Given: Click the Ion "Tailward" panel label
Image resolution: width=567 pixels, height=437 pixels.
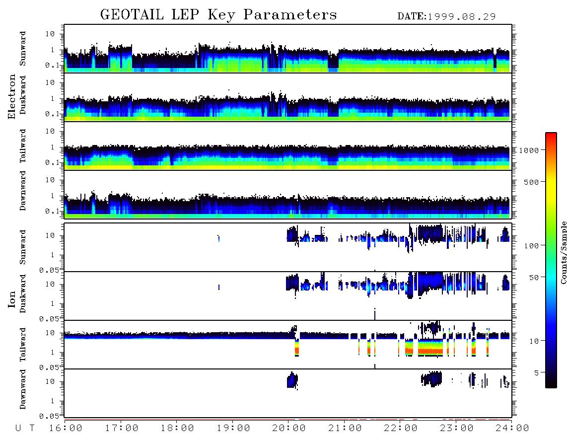Looking at the screenshot, I should pos(23,345).
